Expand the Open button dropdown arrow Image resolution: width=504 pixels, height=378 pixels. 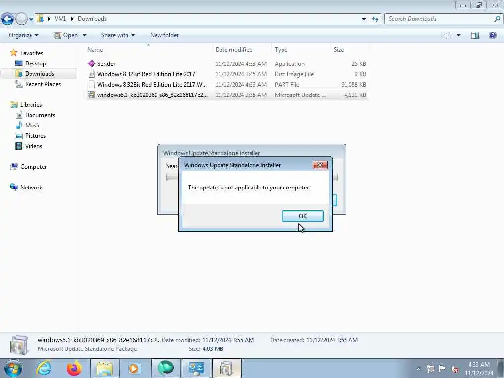point(84,35)
